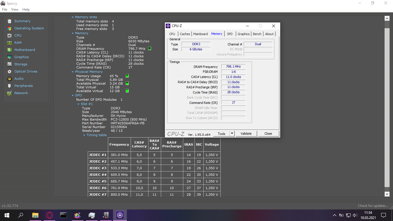Open the notification center icon
This screenshot has width=393, height=221.
[x=383, y=215]
